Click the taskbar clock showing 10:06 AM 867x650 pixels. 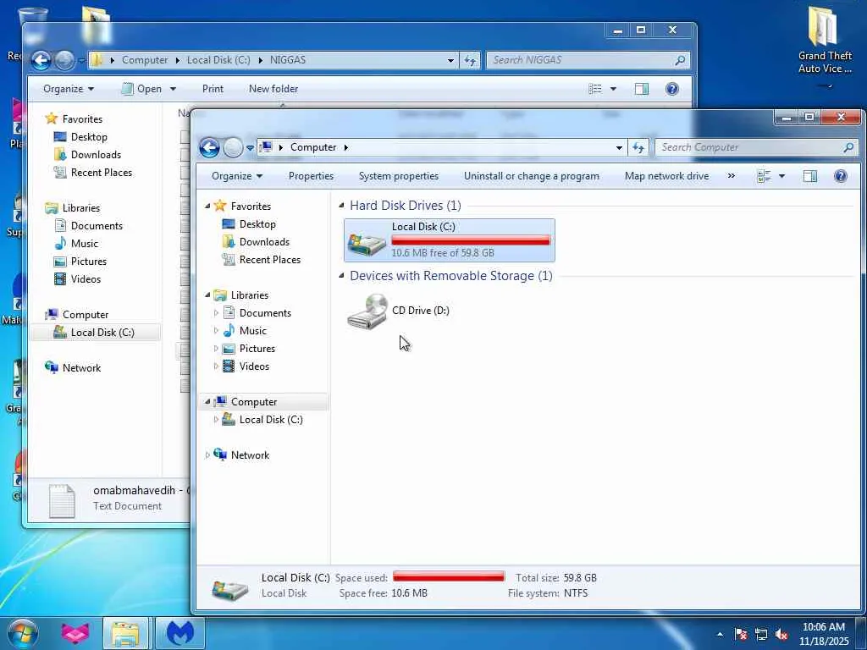[823, 634]
